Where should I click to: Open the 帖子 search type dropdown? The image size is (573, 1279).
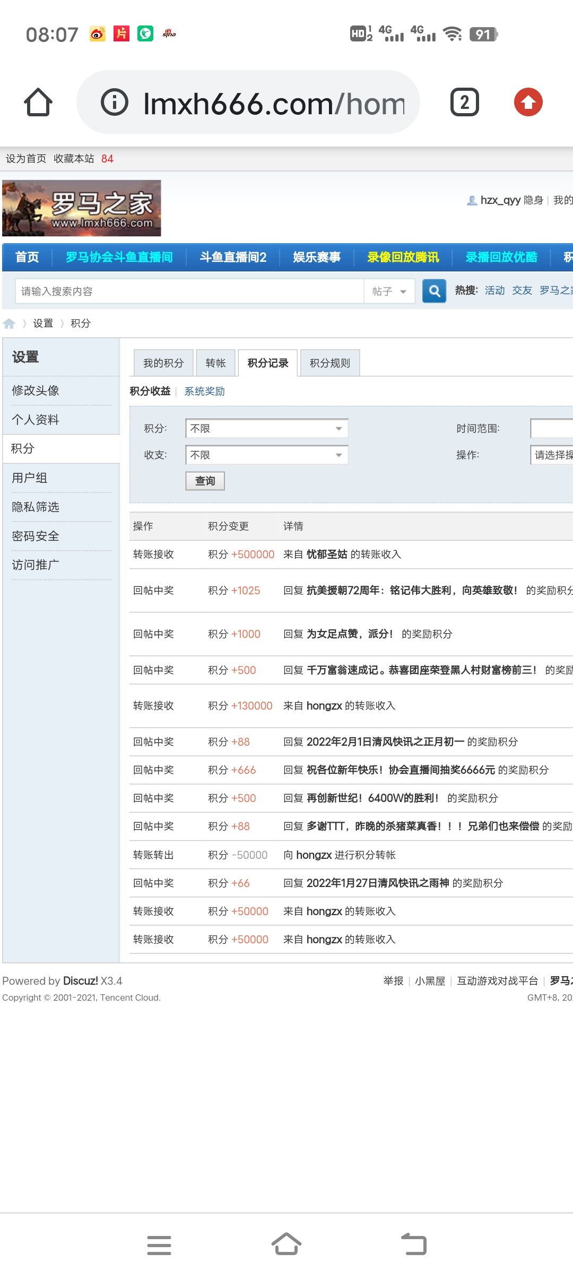tap(389, 292)
